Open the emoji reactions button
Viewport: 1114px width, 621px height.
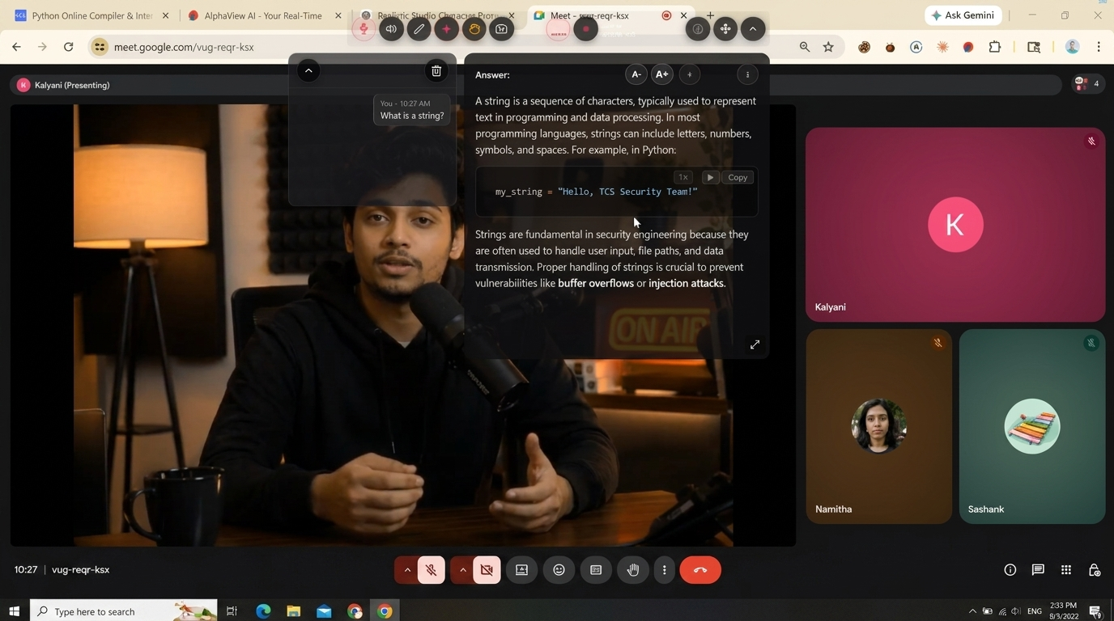pyautogui.click(x=559, y=570)
